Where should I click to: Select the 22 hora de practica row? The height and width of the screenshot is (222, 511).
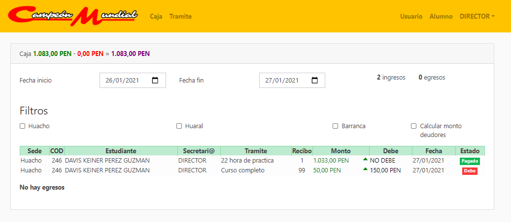tap(247, 161)
